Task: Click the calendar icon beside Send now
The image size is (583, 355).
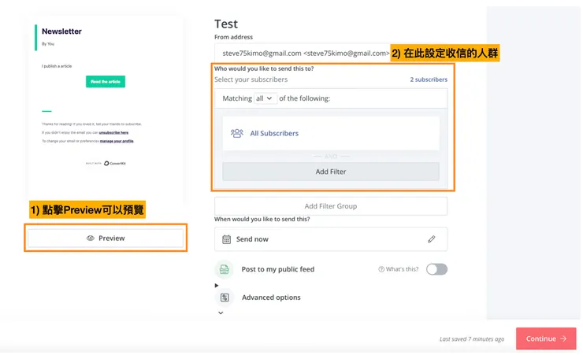Action: tap(227, 239)
